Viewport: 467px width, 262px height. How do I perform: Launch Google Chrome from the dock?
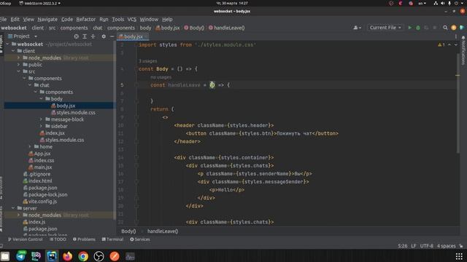point(83,255)
